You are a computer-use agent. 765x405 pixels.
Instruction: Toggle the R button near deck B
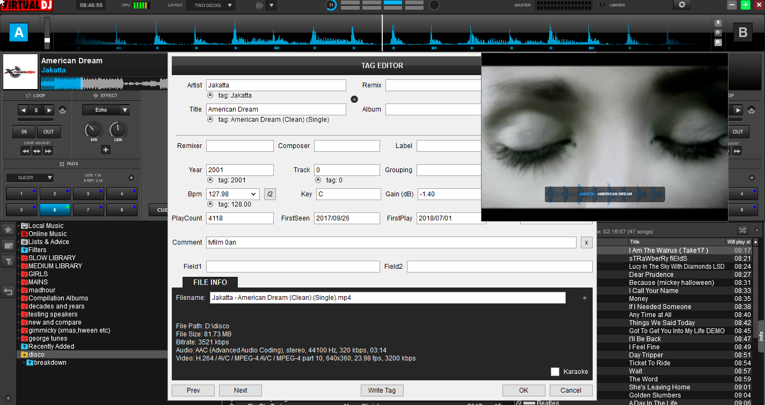[x=718, y=42]
